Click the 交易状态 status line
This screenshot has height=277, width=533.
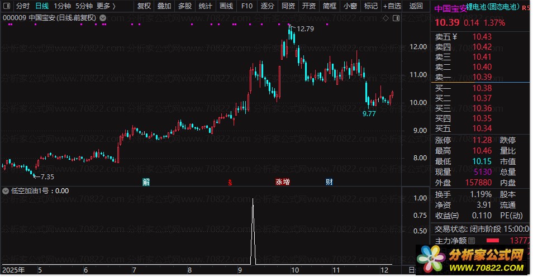pos(482,229)
